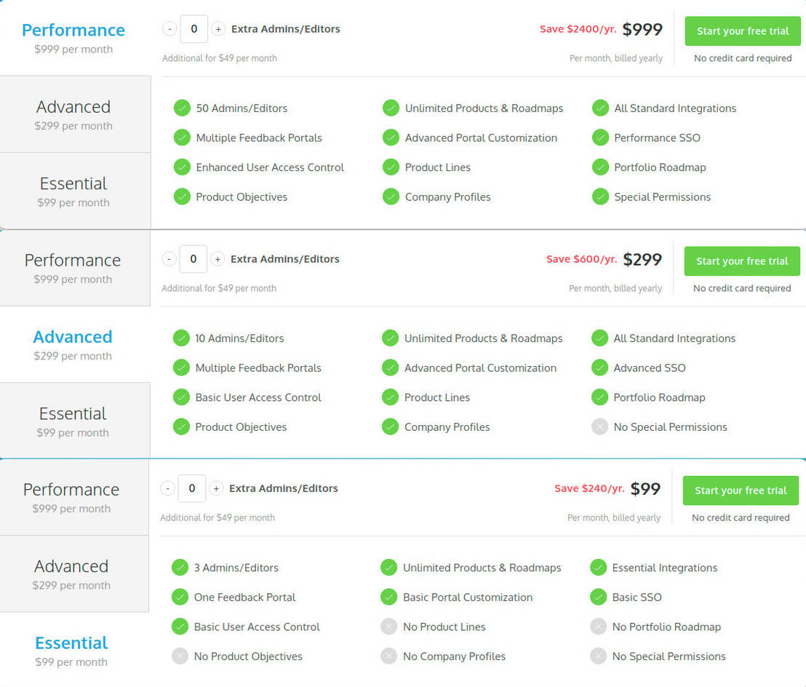Image resolution: width=806 pixels, height=687 pixels.
Task: Click the checkmark beside Basic Portal Customization
Action: point(389,597)
